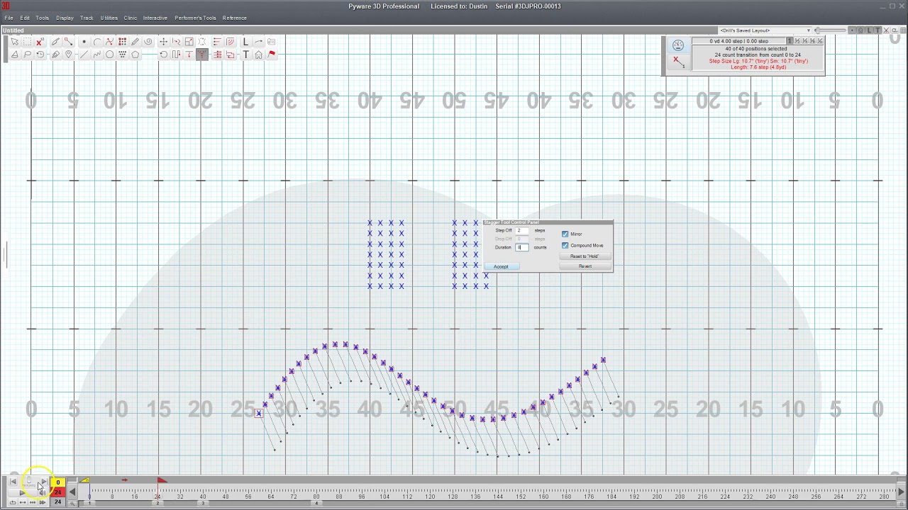Select page tab 3 on count track

pyautogui.click(x=203, y=504)
